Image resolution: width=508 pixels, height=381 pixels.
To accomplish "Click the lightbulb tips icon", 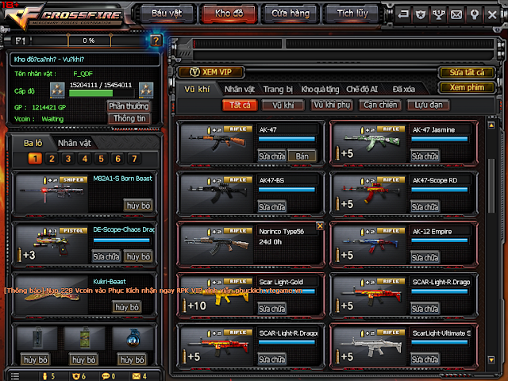I will 474,14.
